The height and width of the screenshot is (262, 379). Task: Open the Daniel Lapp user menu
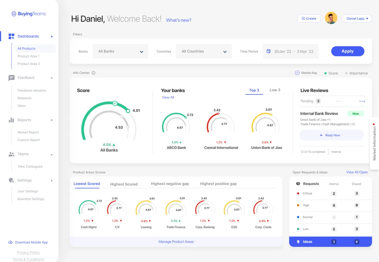pos(357,19)
